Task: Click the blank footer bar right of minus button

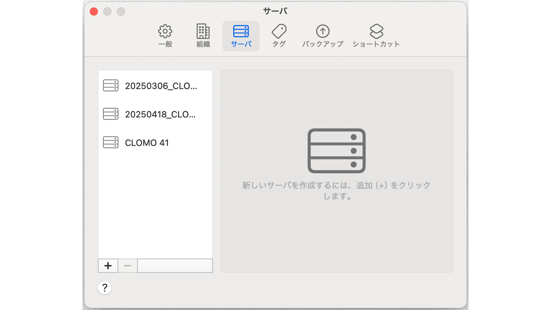Action: 175,266
